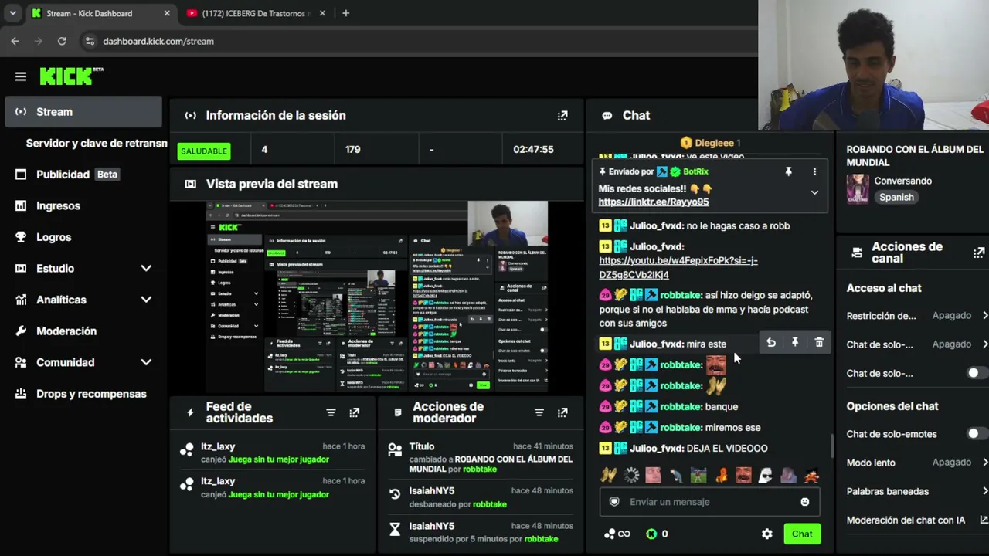Open Servidor y clave de retransmisión
This screenshot has height=556, width=989.
click(97, 144)
